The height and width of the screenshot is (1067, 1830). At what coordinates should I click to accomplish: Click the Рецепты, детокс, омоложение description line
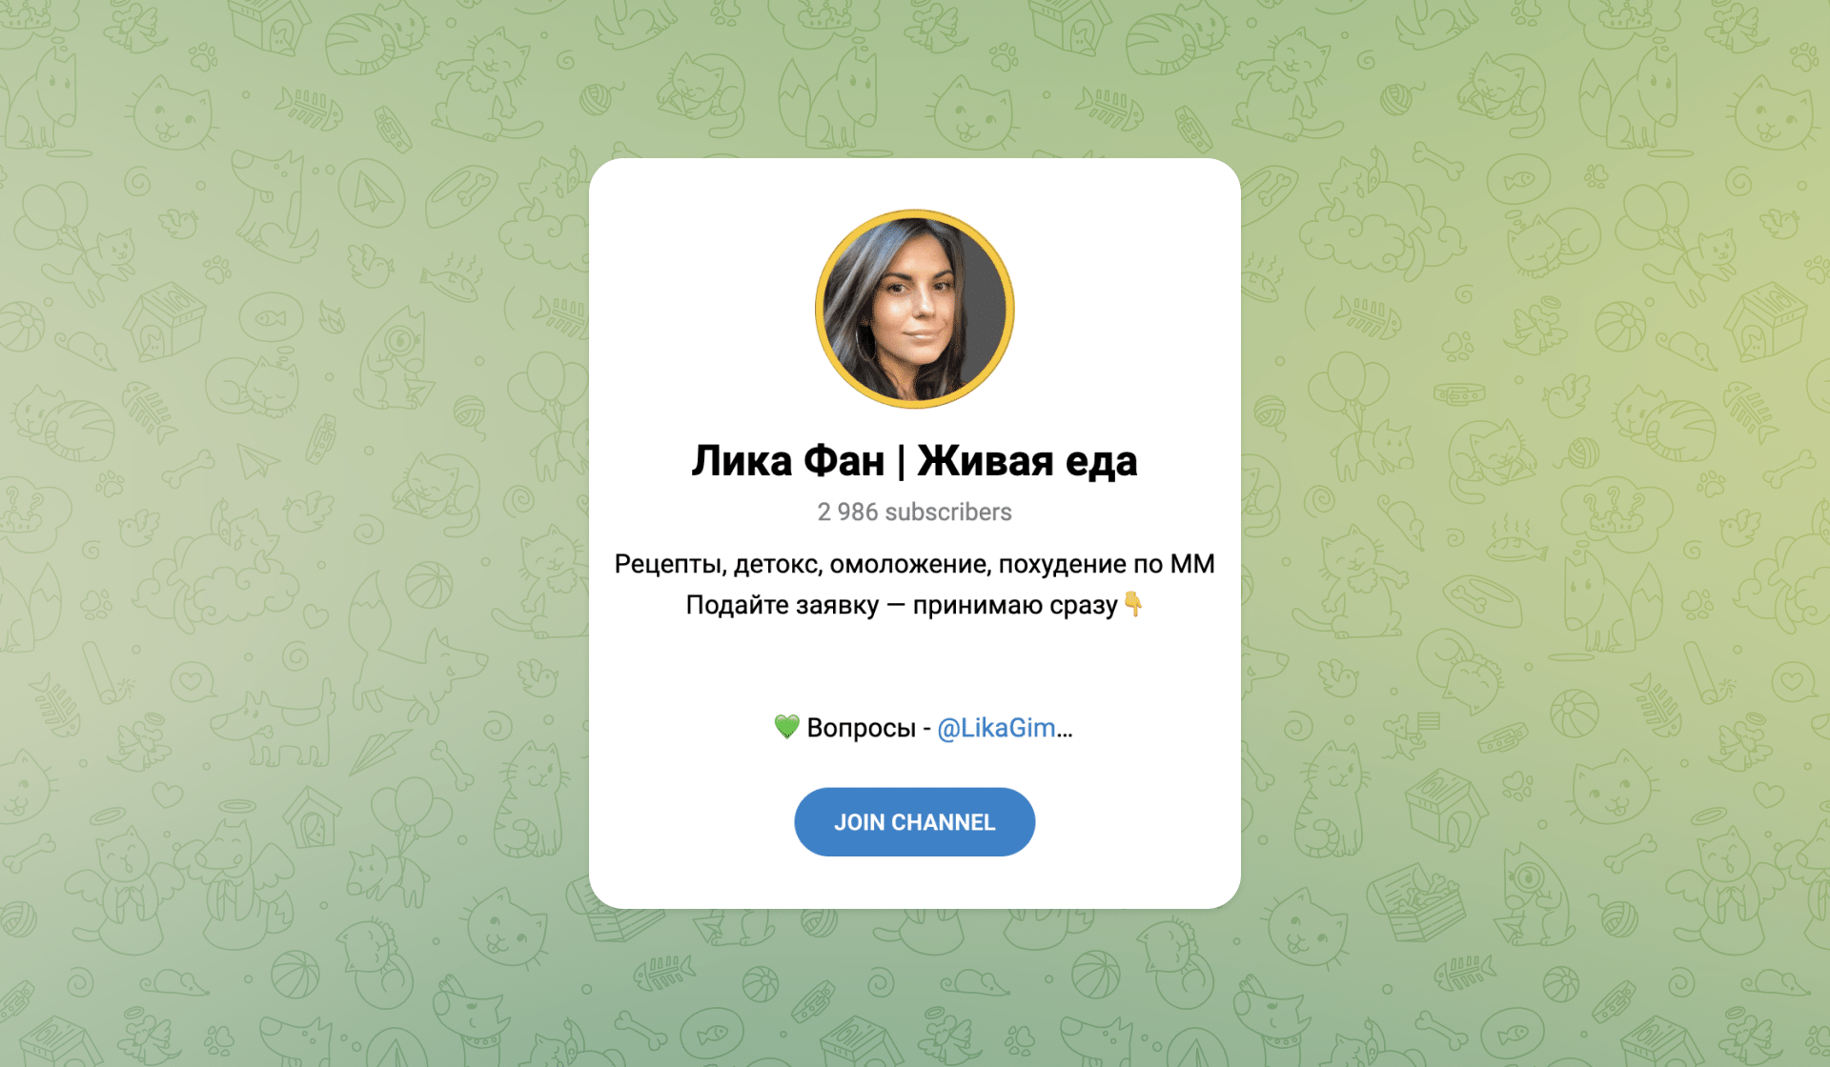pyautogui.click(x=914, y=564)
